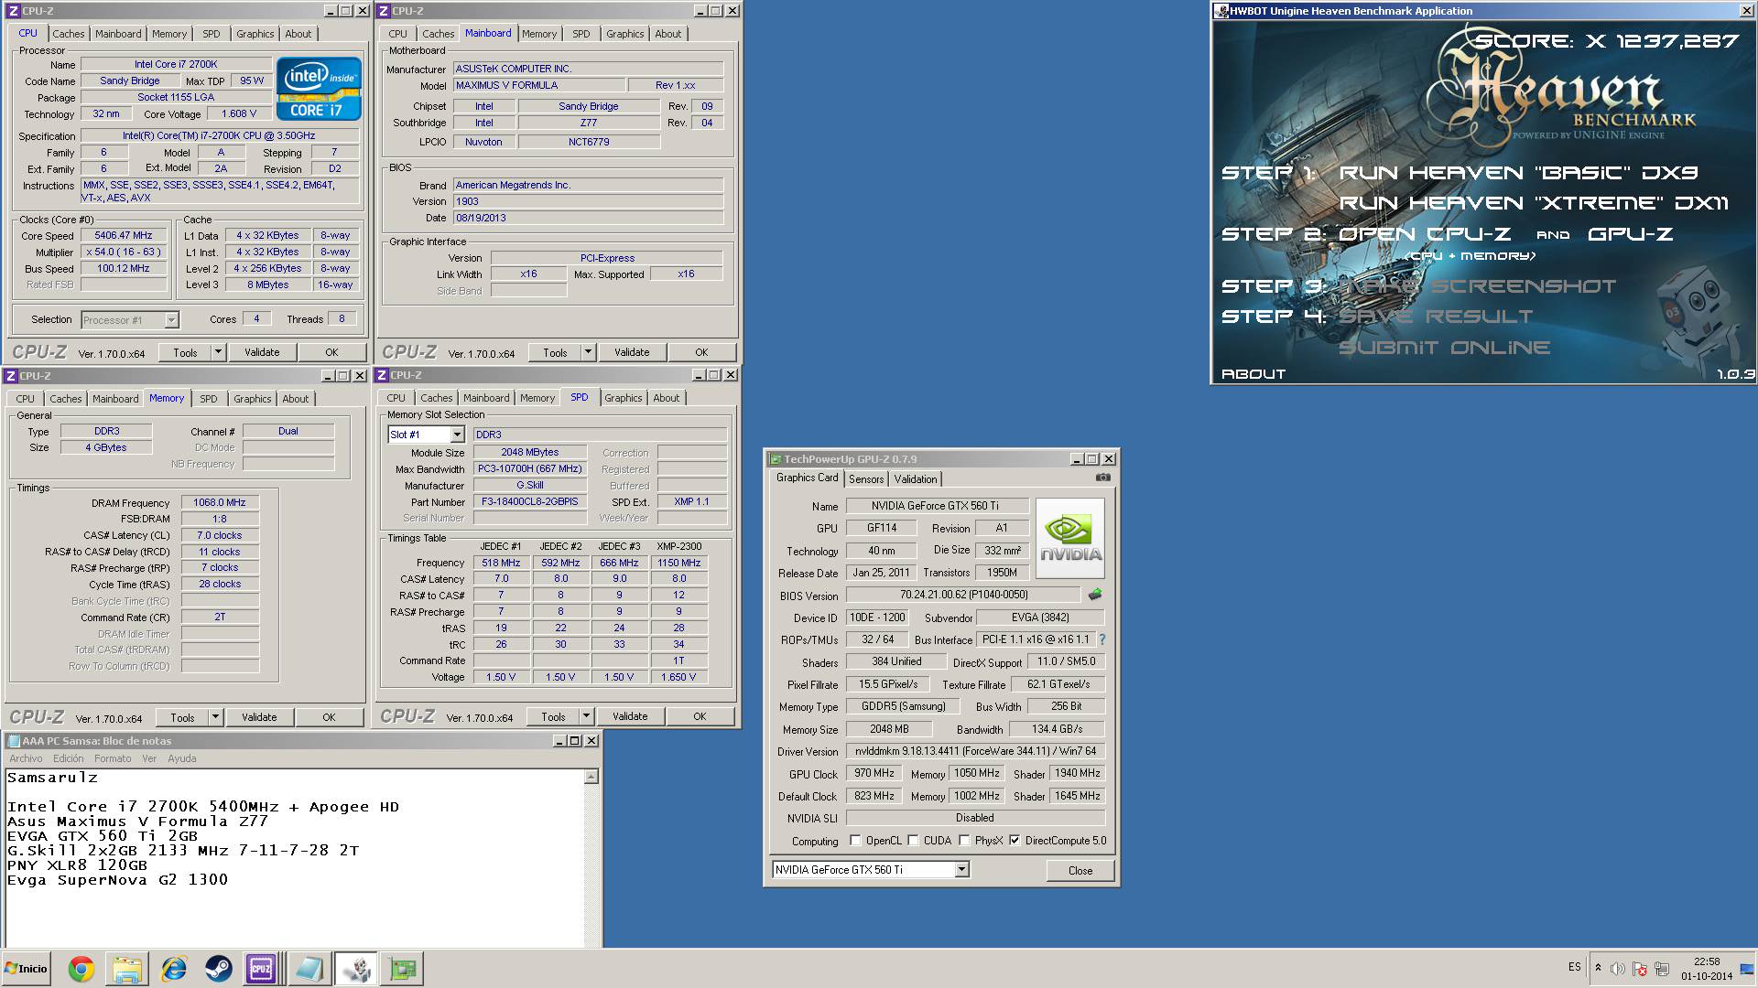Viewport: 1758px width, 988px height.
Task: Click OPEN CPU-Z text in Heaven window
Action: [x=1425, y=234]
